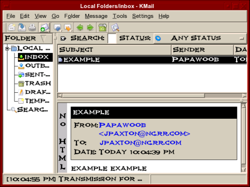Collapse the Local Folders tree node

coord(7,49)
